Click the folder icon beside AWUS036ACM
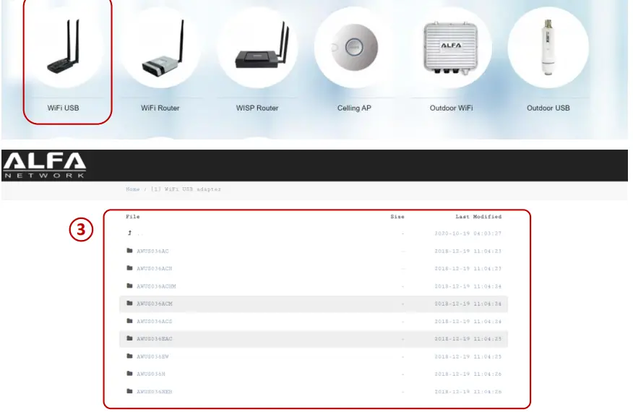Image resolution: width=633 pixels, height=412 pixels. click(x=129, y=303)
